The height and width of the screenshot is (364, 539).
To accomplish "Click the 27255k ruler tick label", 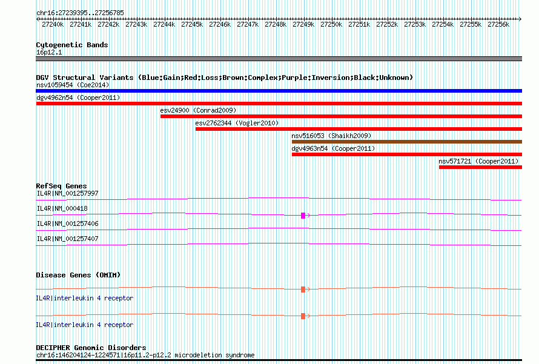I will 470,24.
